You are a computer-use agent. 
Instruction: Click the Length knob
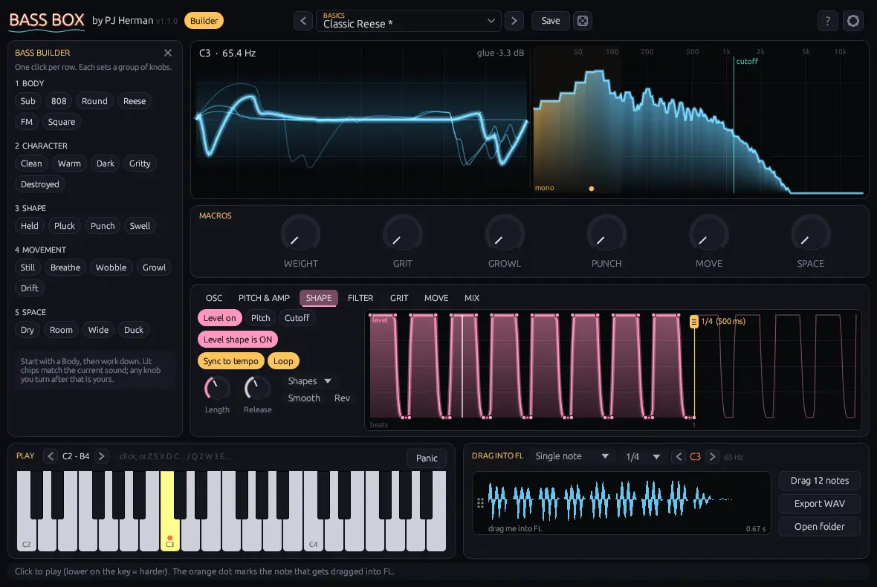pos(217,387)
